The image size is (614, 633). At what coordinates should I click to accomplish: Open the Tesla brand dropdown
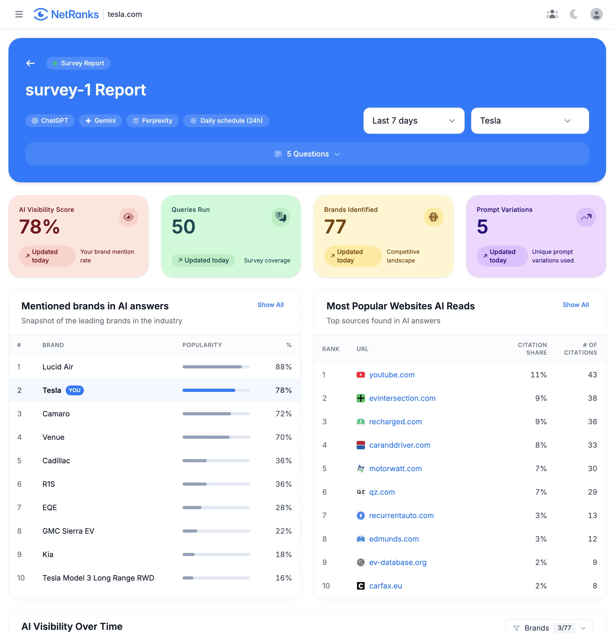[x=530, y=121]
